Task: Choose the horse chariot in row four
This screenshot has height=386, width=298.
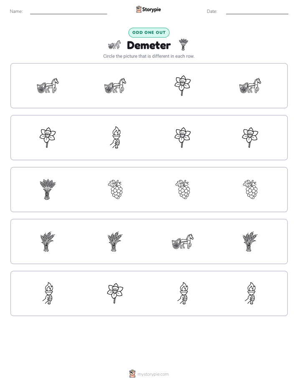Action: (x=183, y=241)
